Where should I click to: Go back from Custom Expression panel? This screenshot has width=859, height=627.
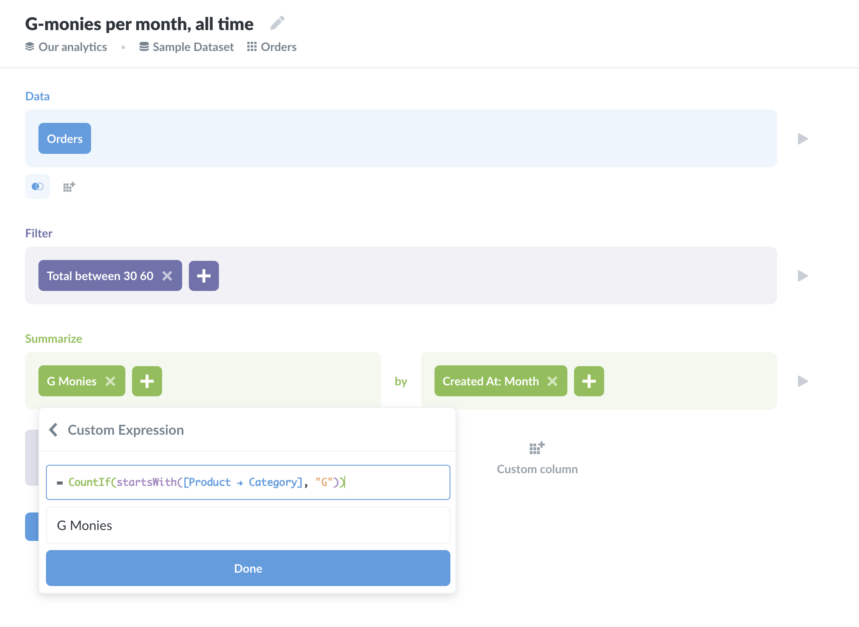[53, 430]
